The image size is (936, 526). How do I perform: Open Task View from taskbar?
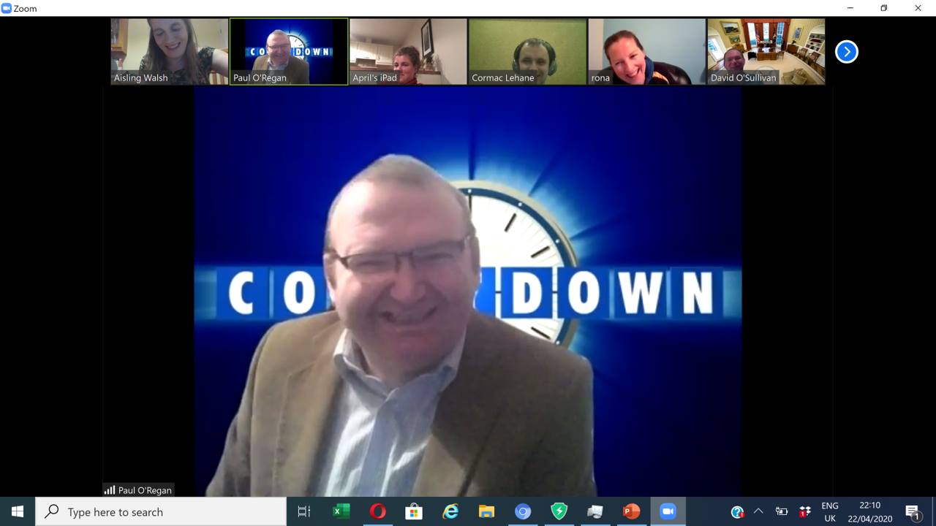[x=304, y=511]
